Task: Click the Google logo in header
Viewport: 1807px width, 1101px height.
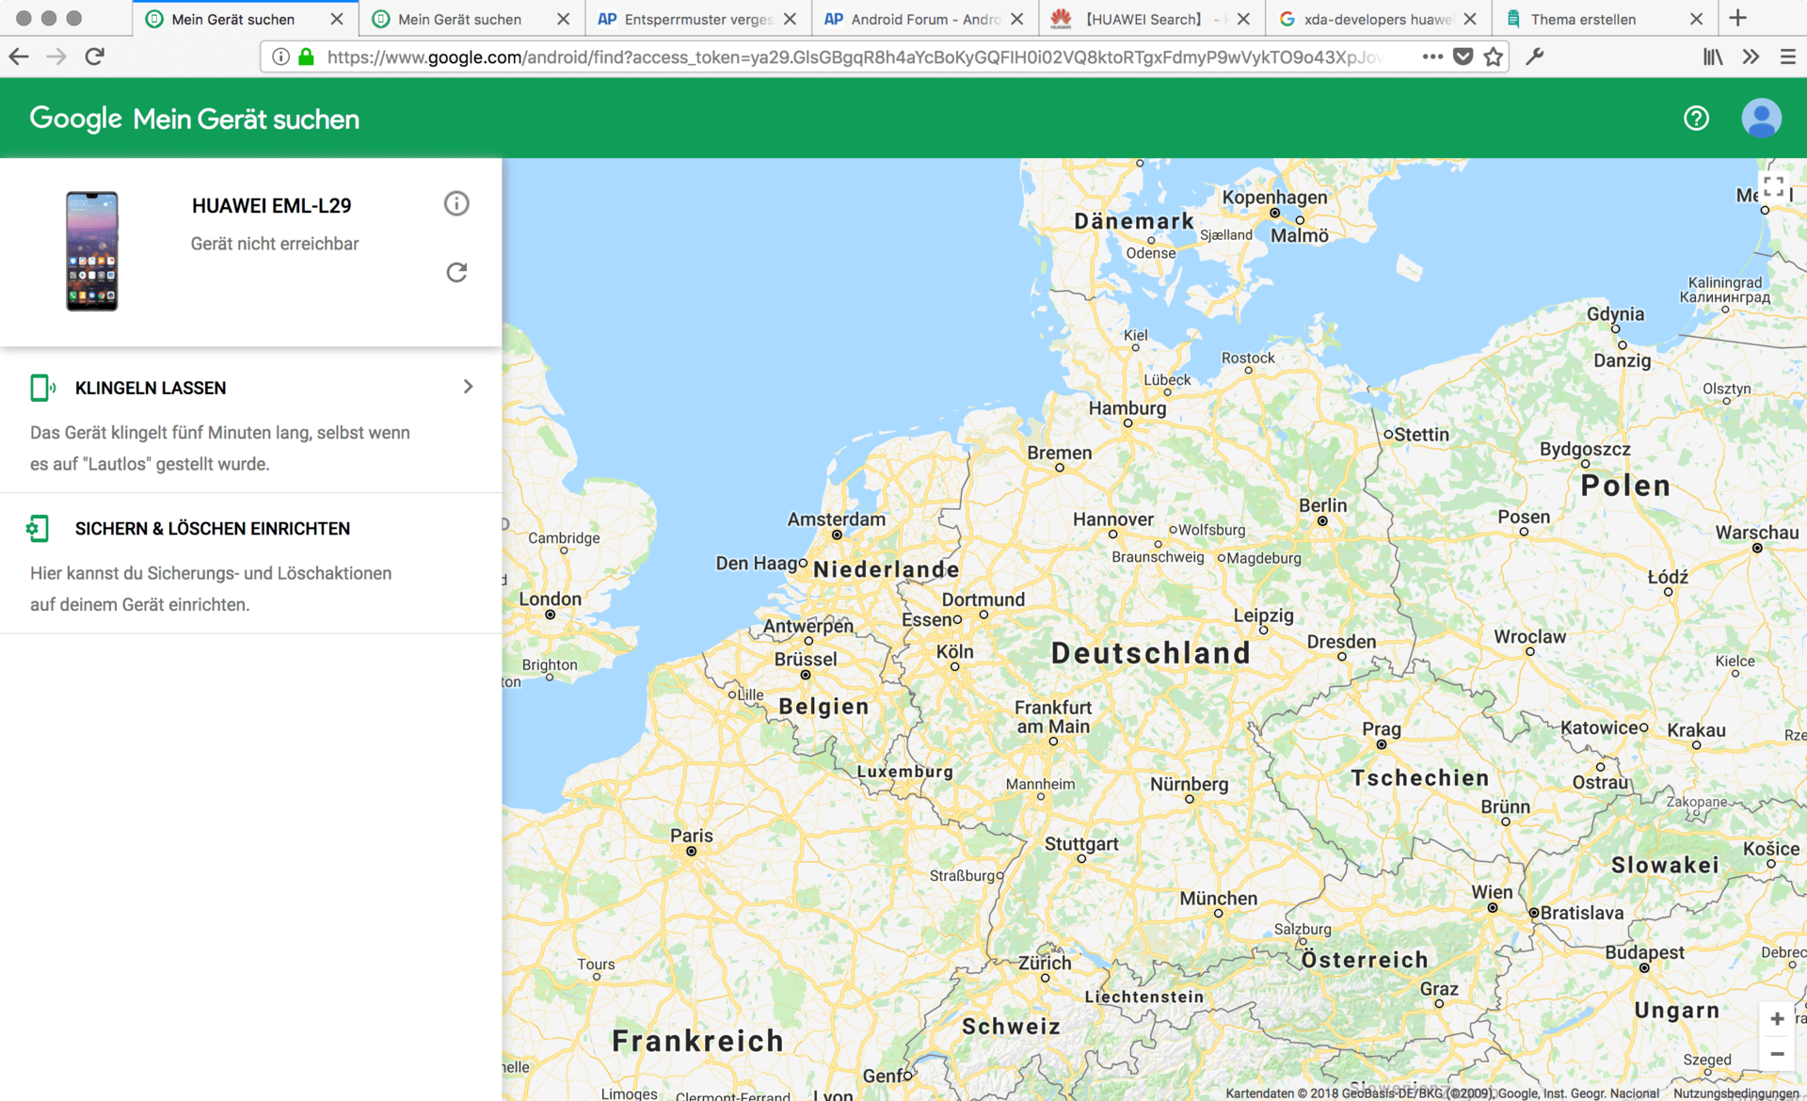Action: click(75, 119)
